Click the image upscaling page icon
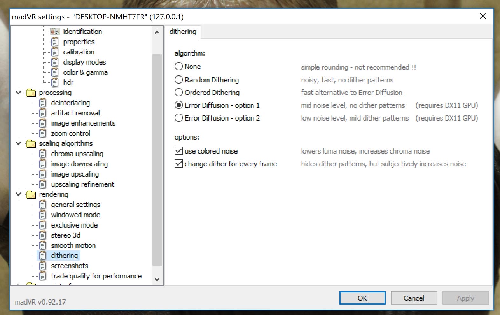The width and height of the screenshot is (500, 315). pyautogui.click(x=43, y=174)
